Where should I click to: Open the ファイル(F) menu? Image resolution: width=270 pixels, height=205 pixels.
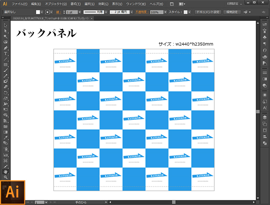click(19, 4)
